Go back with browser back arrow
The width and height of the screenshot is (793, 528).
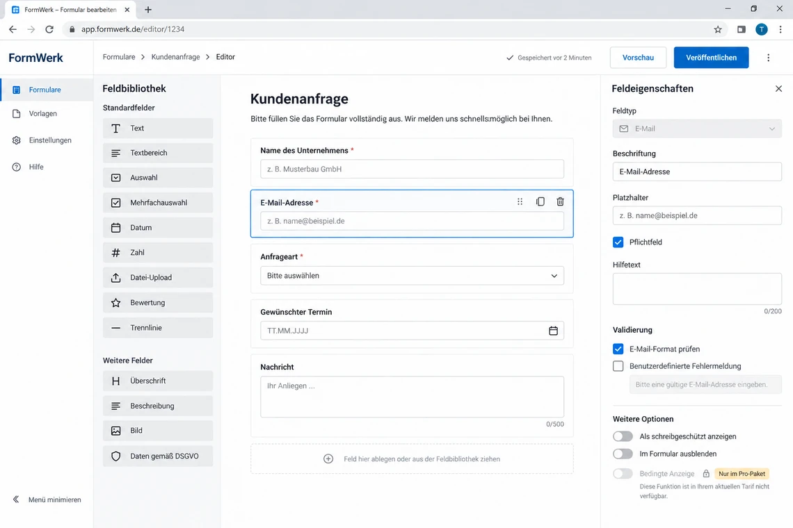[13, 29]
